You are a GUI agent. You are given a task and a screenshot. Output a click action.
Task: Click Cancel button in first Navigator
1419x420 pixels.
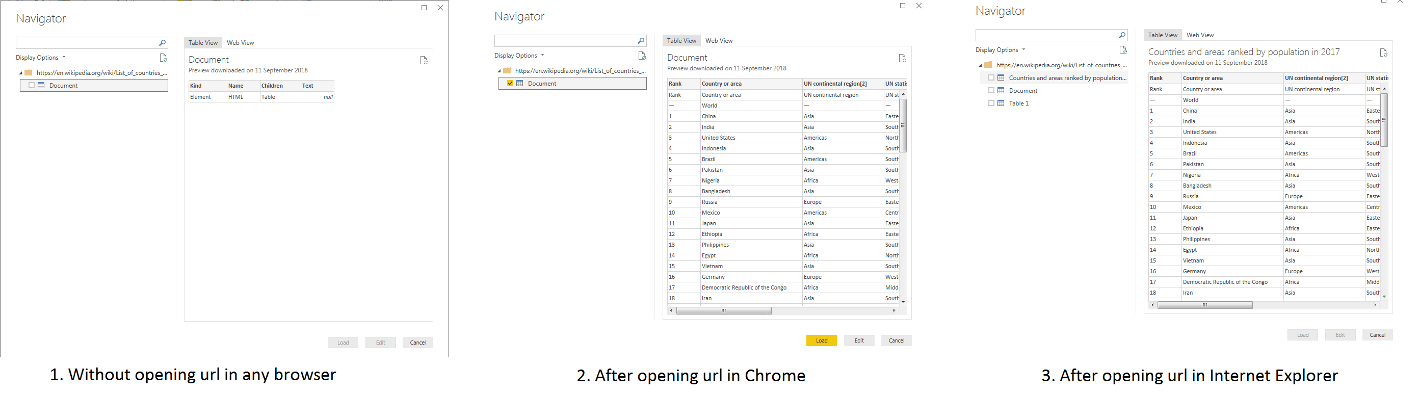click(417, 343)
